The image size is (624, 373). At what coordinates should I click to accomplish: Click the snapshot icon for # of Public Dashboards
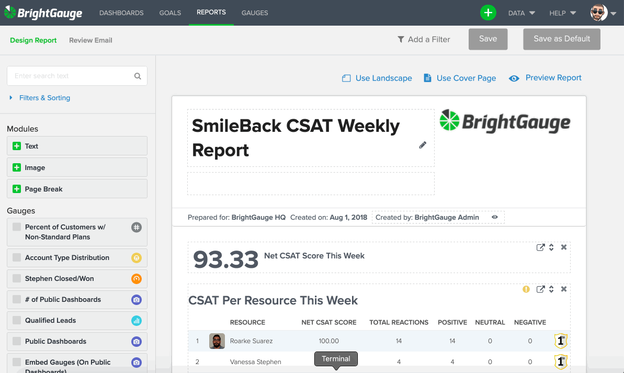[137, 300]
